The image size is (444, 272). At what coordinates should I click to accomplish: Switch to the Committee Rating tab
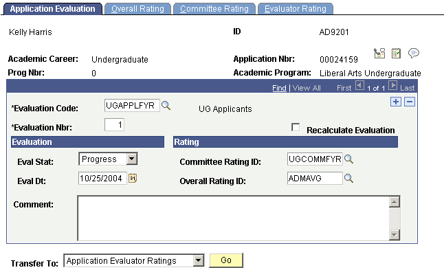[214, 9]
